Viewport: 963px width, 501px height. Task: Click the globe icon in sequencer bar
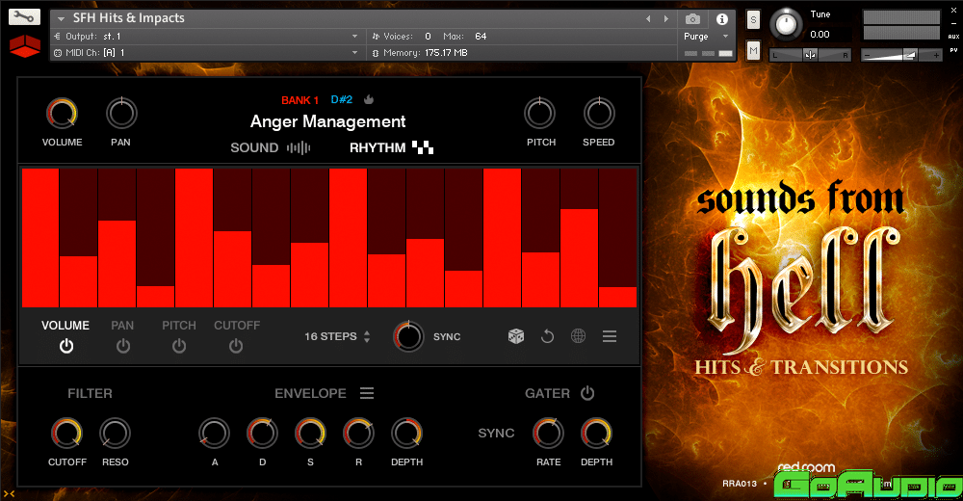[x=578, y=336]
